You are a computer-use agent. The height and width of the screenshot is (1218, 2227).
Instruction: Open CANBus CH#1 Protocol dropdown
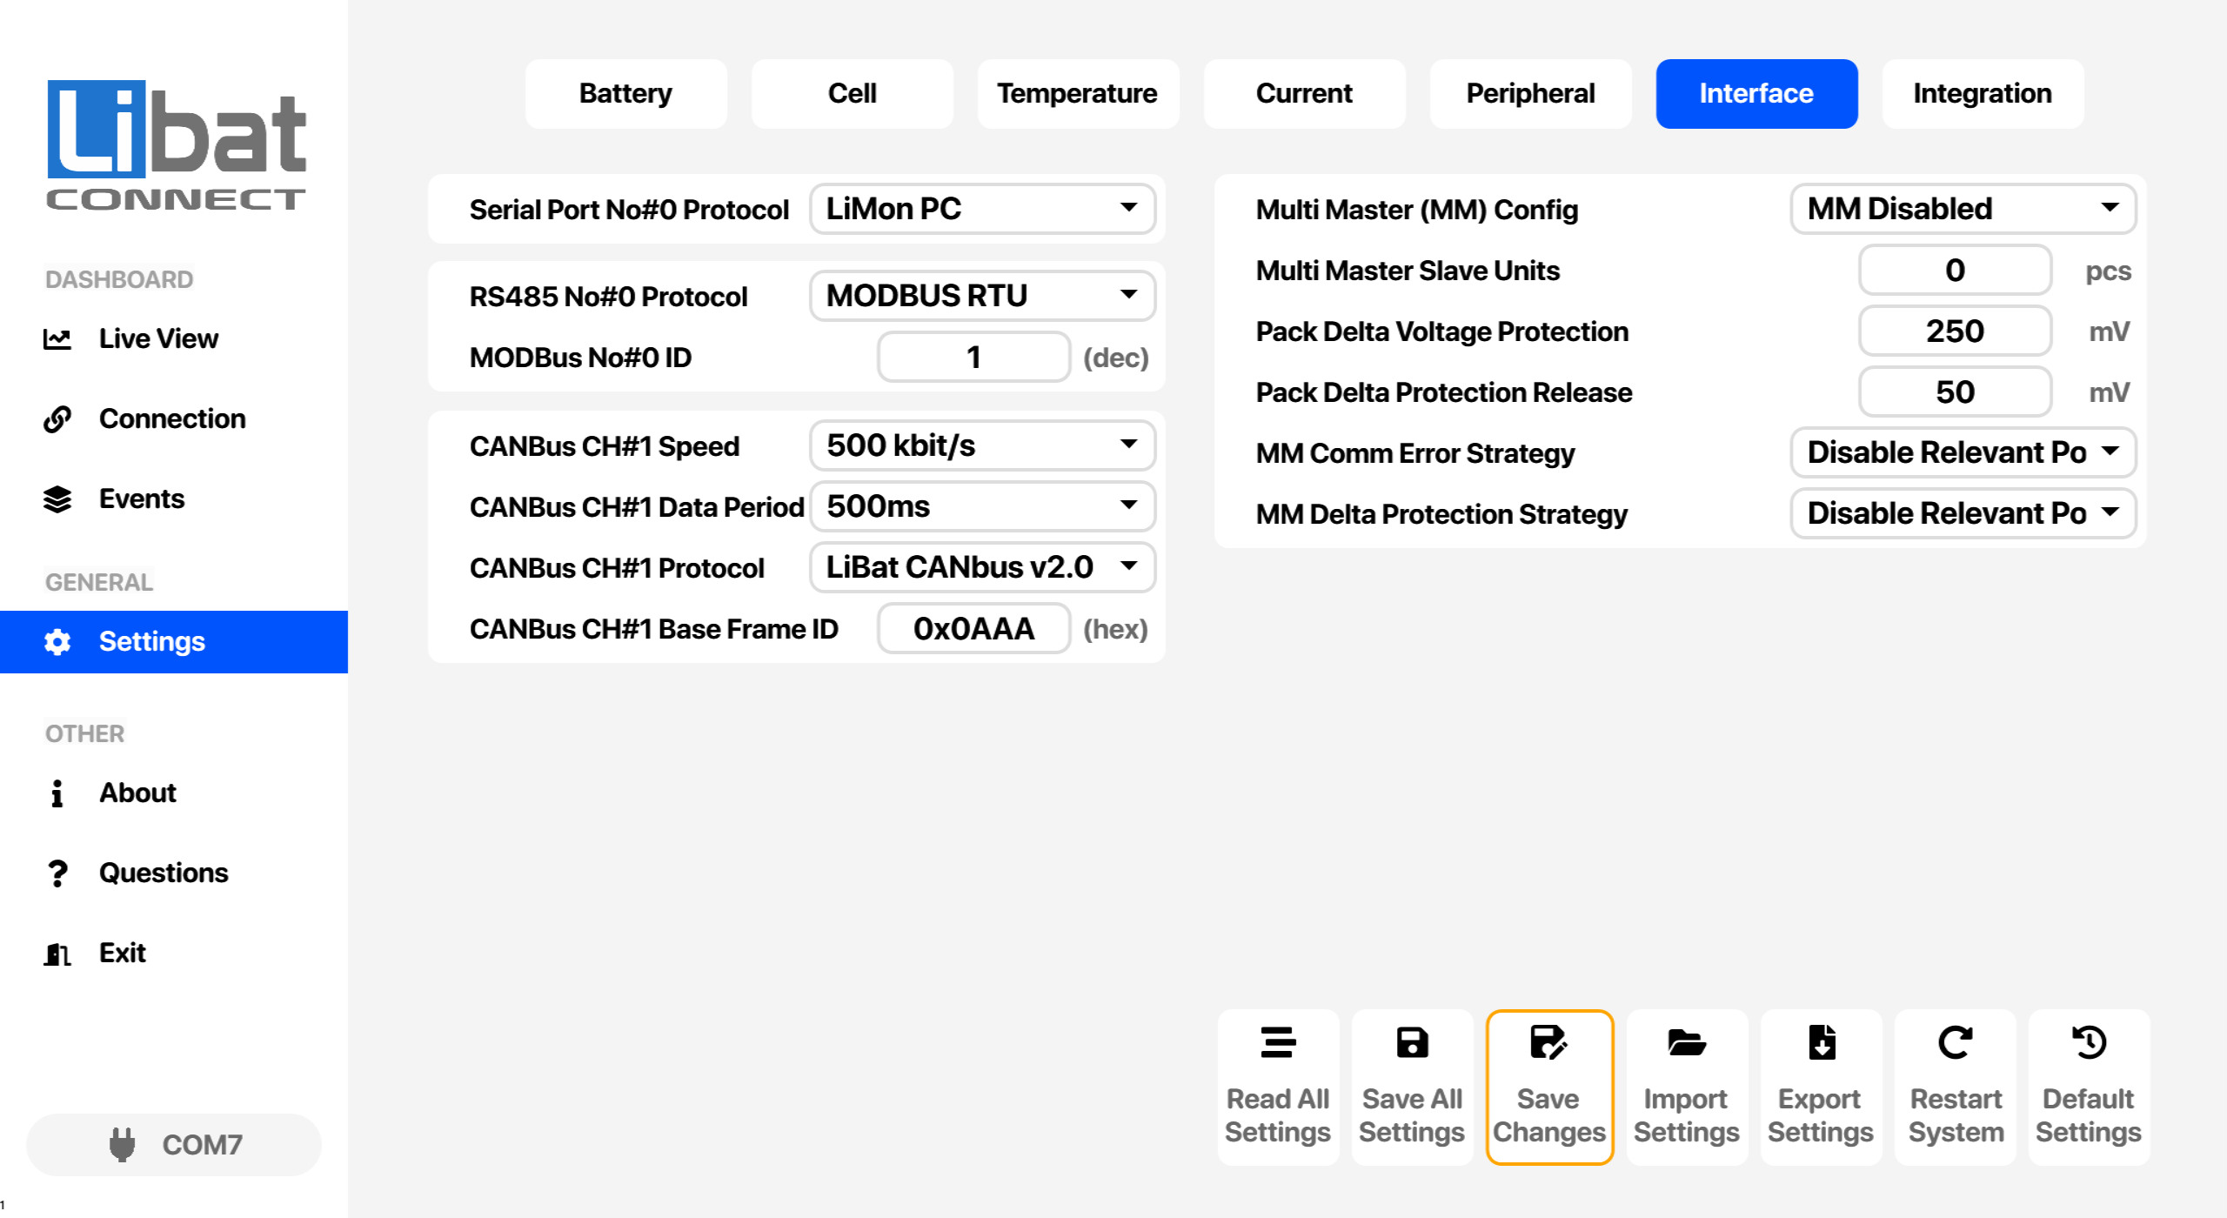982,567
